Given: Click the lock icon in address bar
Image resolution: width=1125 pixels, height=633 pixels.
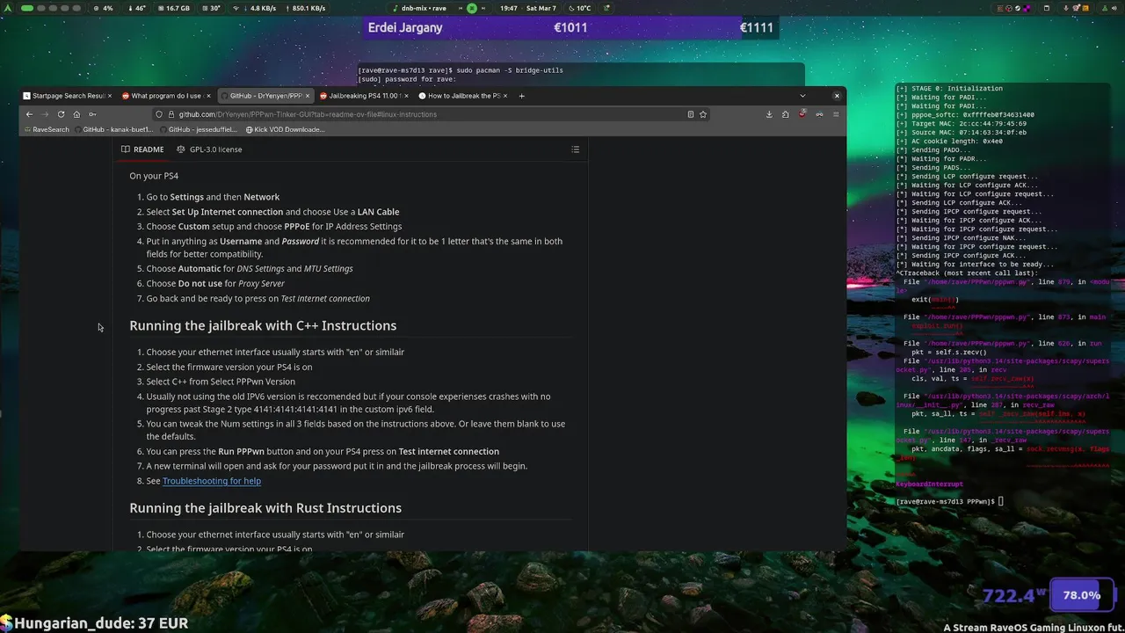Looking at the screenshot, I should point(171,114).
